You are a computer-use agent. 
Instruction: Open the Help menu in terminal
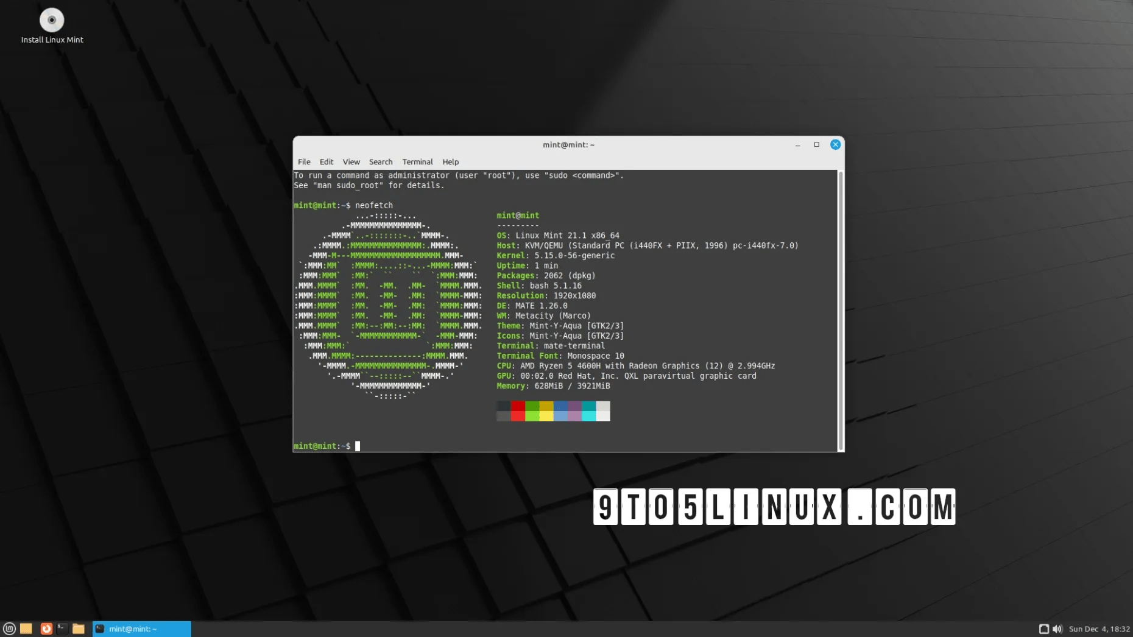pos(450,161)
